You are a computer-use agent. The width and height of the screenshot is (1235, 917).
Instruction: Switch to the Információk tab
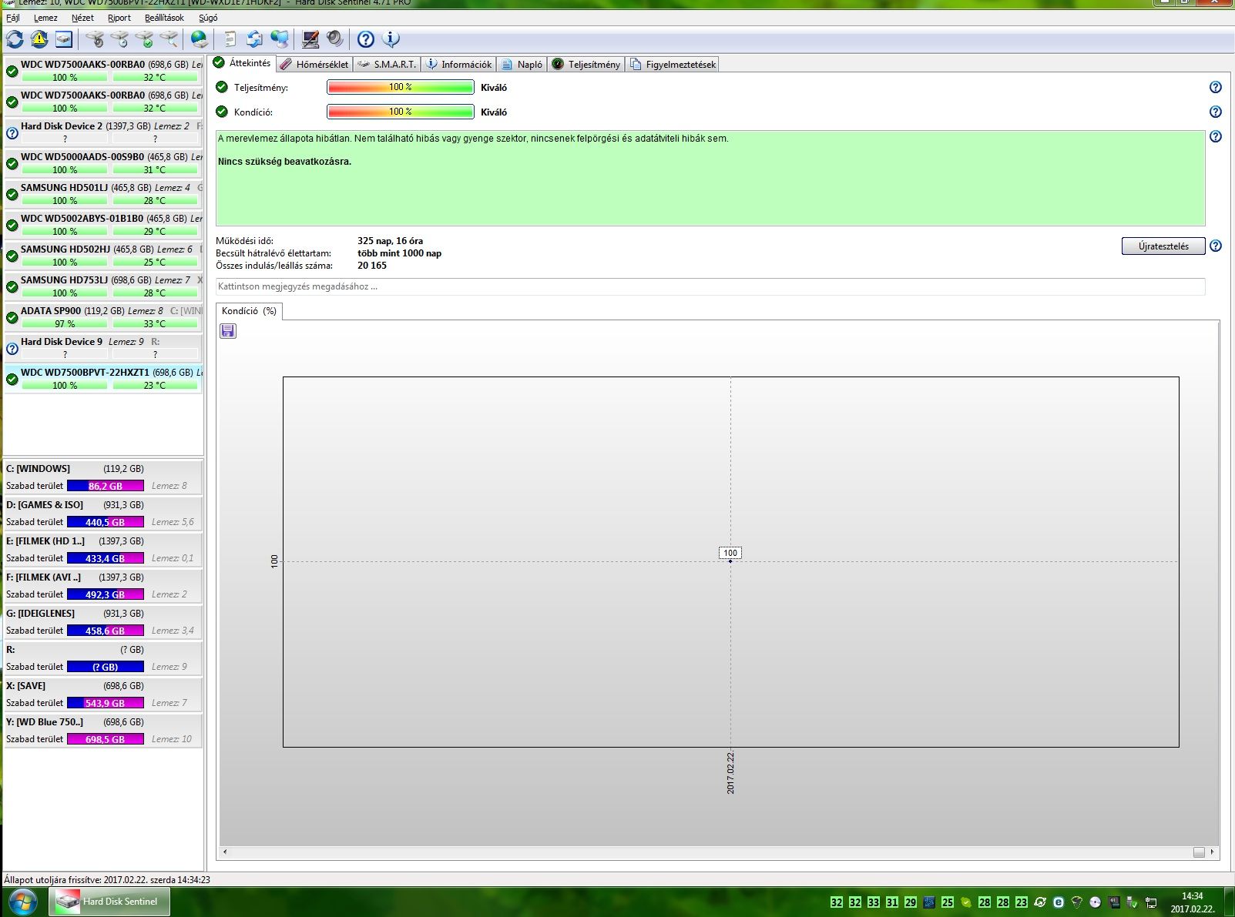pyautogui.click(x=459, y=65)
